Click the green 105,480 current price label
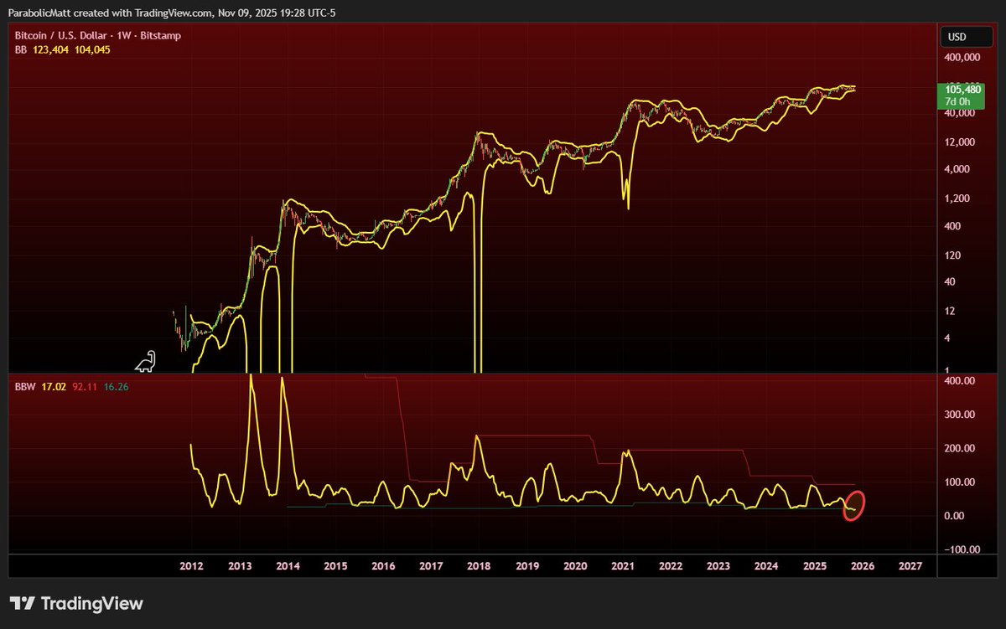 [962, 89]
